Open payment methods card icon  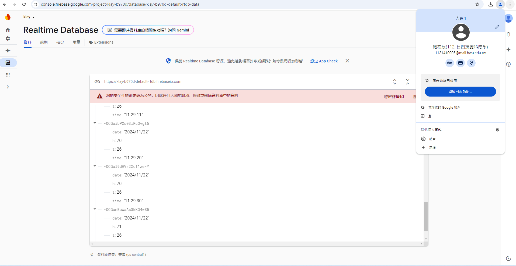460,63
